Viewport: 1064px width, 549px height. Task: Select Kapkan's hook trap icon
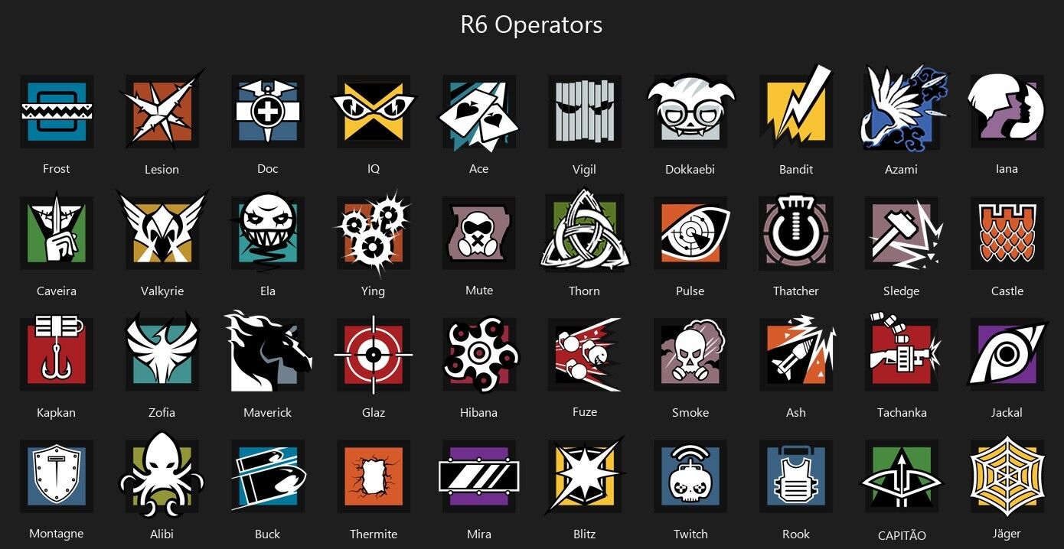click(x=57, y=354)
